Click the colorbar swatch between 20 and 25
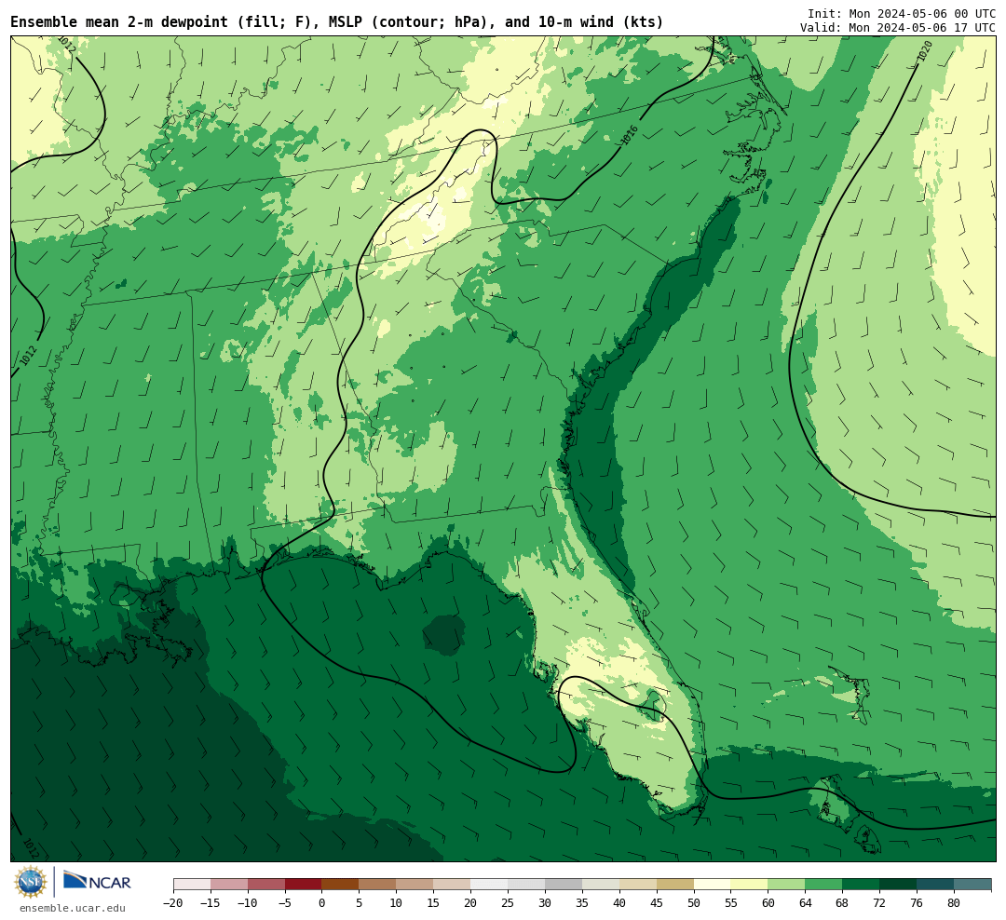1006x920 pixels. (x=490, y=885)
